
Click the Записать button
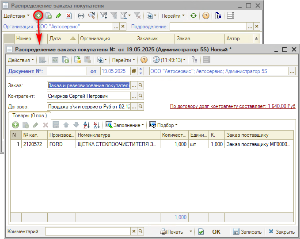coord(247,231)
